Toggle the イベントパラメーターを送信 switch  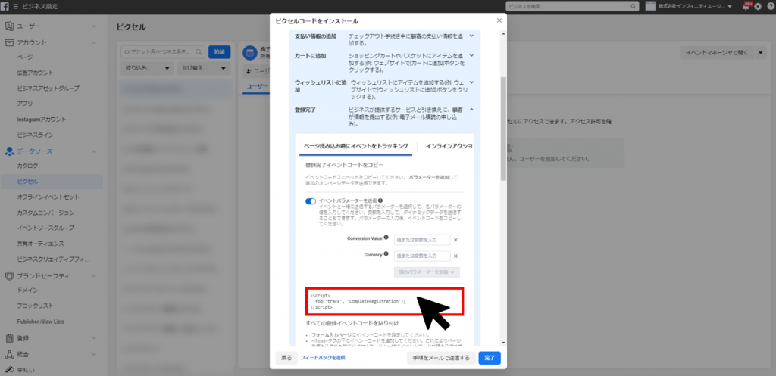[x=311, y=201]
